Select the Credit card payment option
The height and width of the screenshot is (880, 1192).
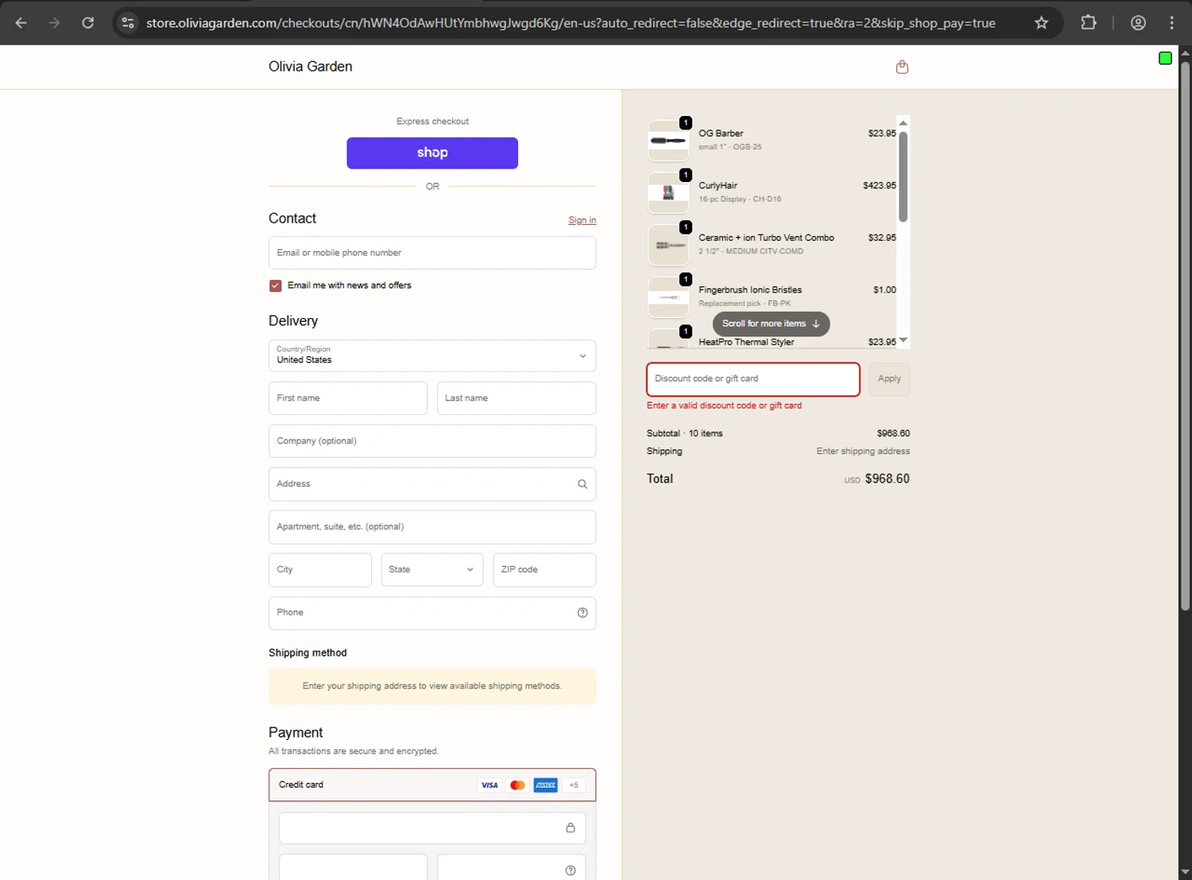tap(432, 785)
